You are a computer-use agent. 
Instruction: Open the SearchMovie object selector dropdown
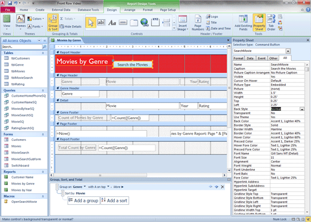click(x=288, y=51)
